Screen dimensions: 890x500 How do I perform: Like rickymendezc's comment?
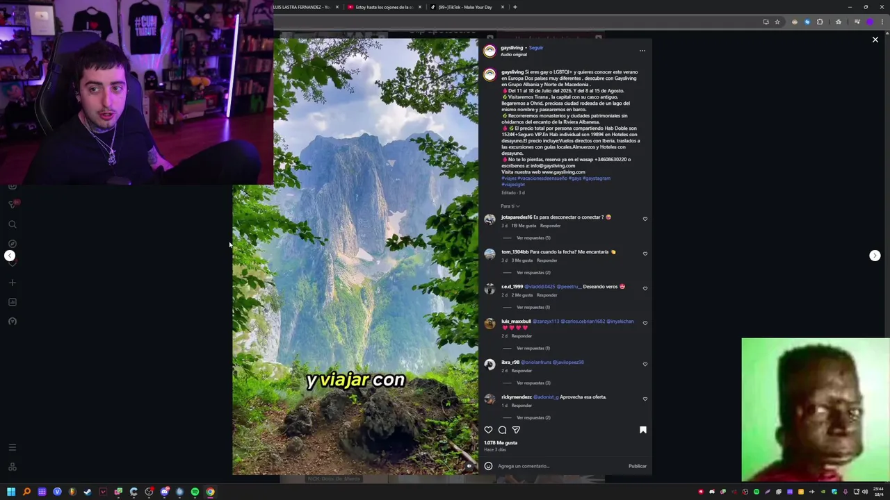point(645,399)
